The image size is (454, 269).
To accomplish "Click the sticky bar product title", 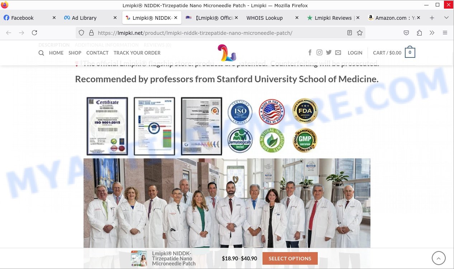I will coord(174,259).
